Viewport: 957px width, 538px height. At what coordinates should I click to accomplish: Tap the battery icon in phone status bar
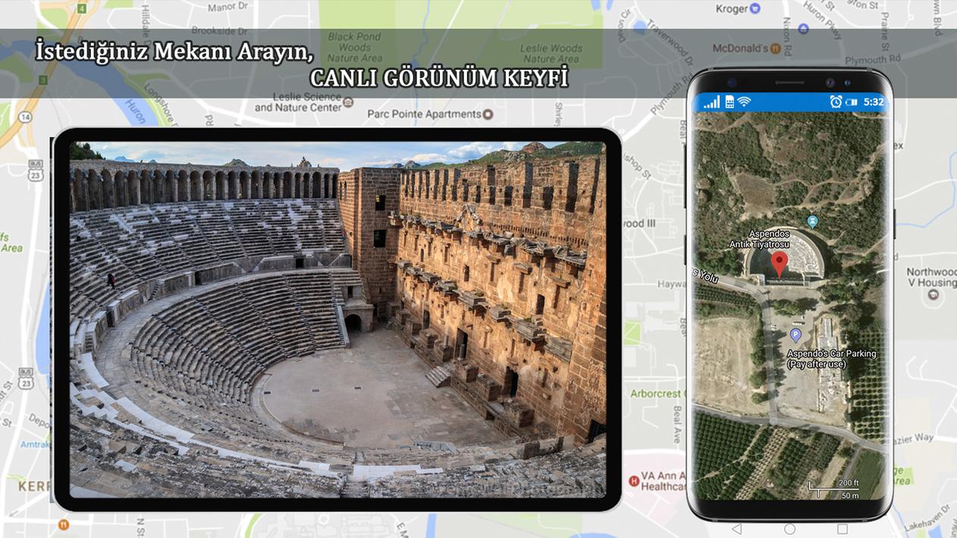coord(852,102)
